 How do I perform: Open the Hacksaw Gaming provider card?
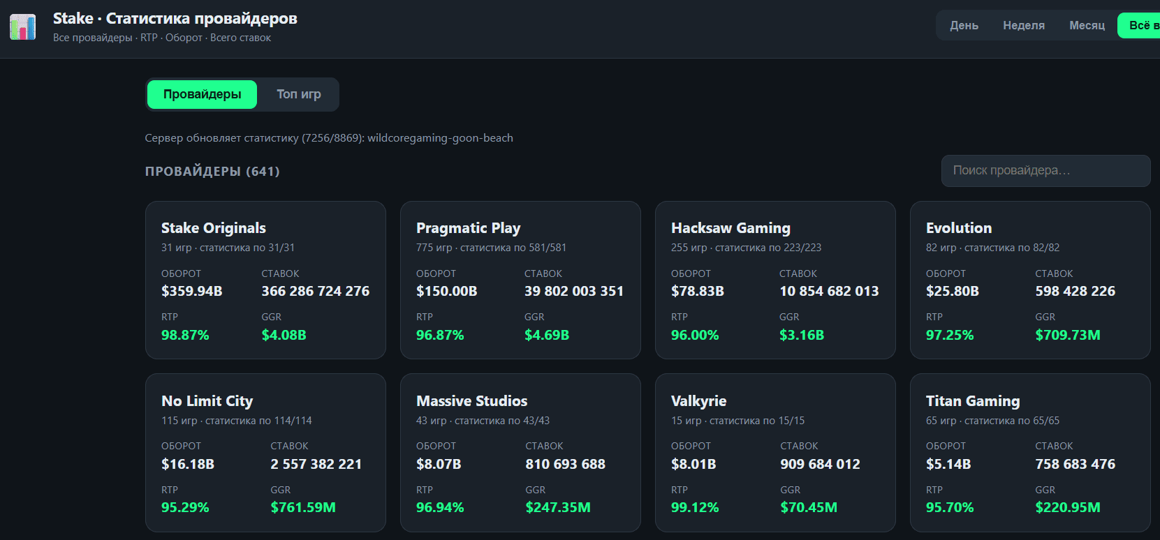click(775, 280)
